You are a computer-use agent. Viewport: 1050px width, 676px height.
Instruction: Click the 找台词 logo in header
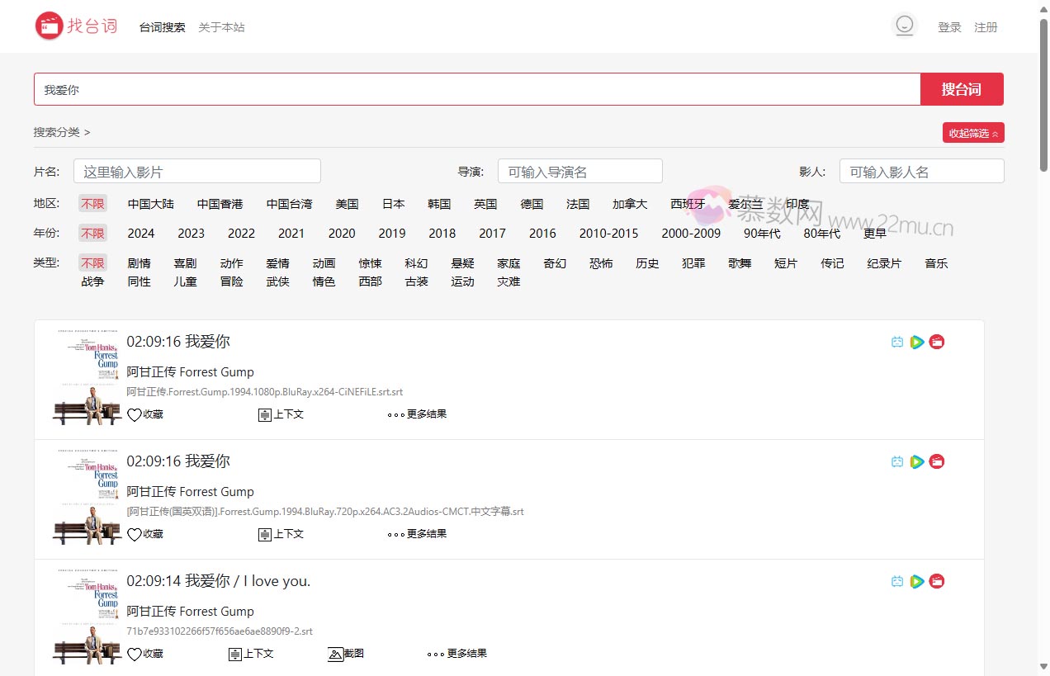pyautogui.click(x=77, y=26)
